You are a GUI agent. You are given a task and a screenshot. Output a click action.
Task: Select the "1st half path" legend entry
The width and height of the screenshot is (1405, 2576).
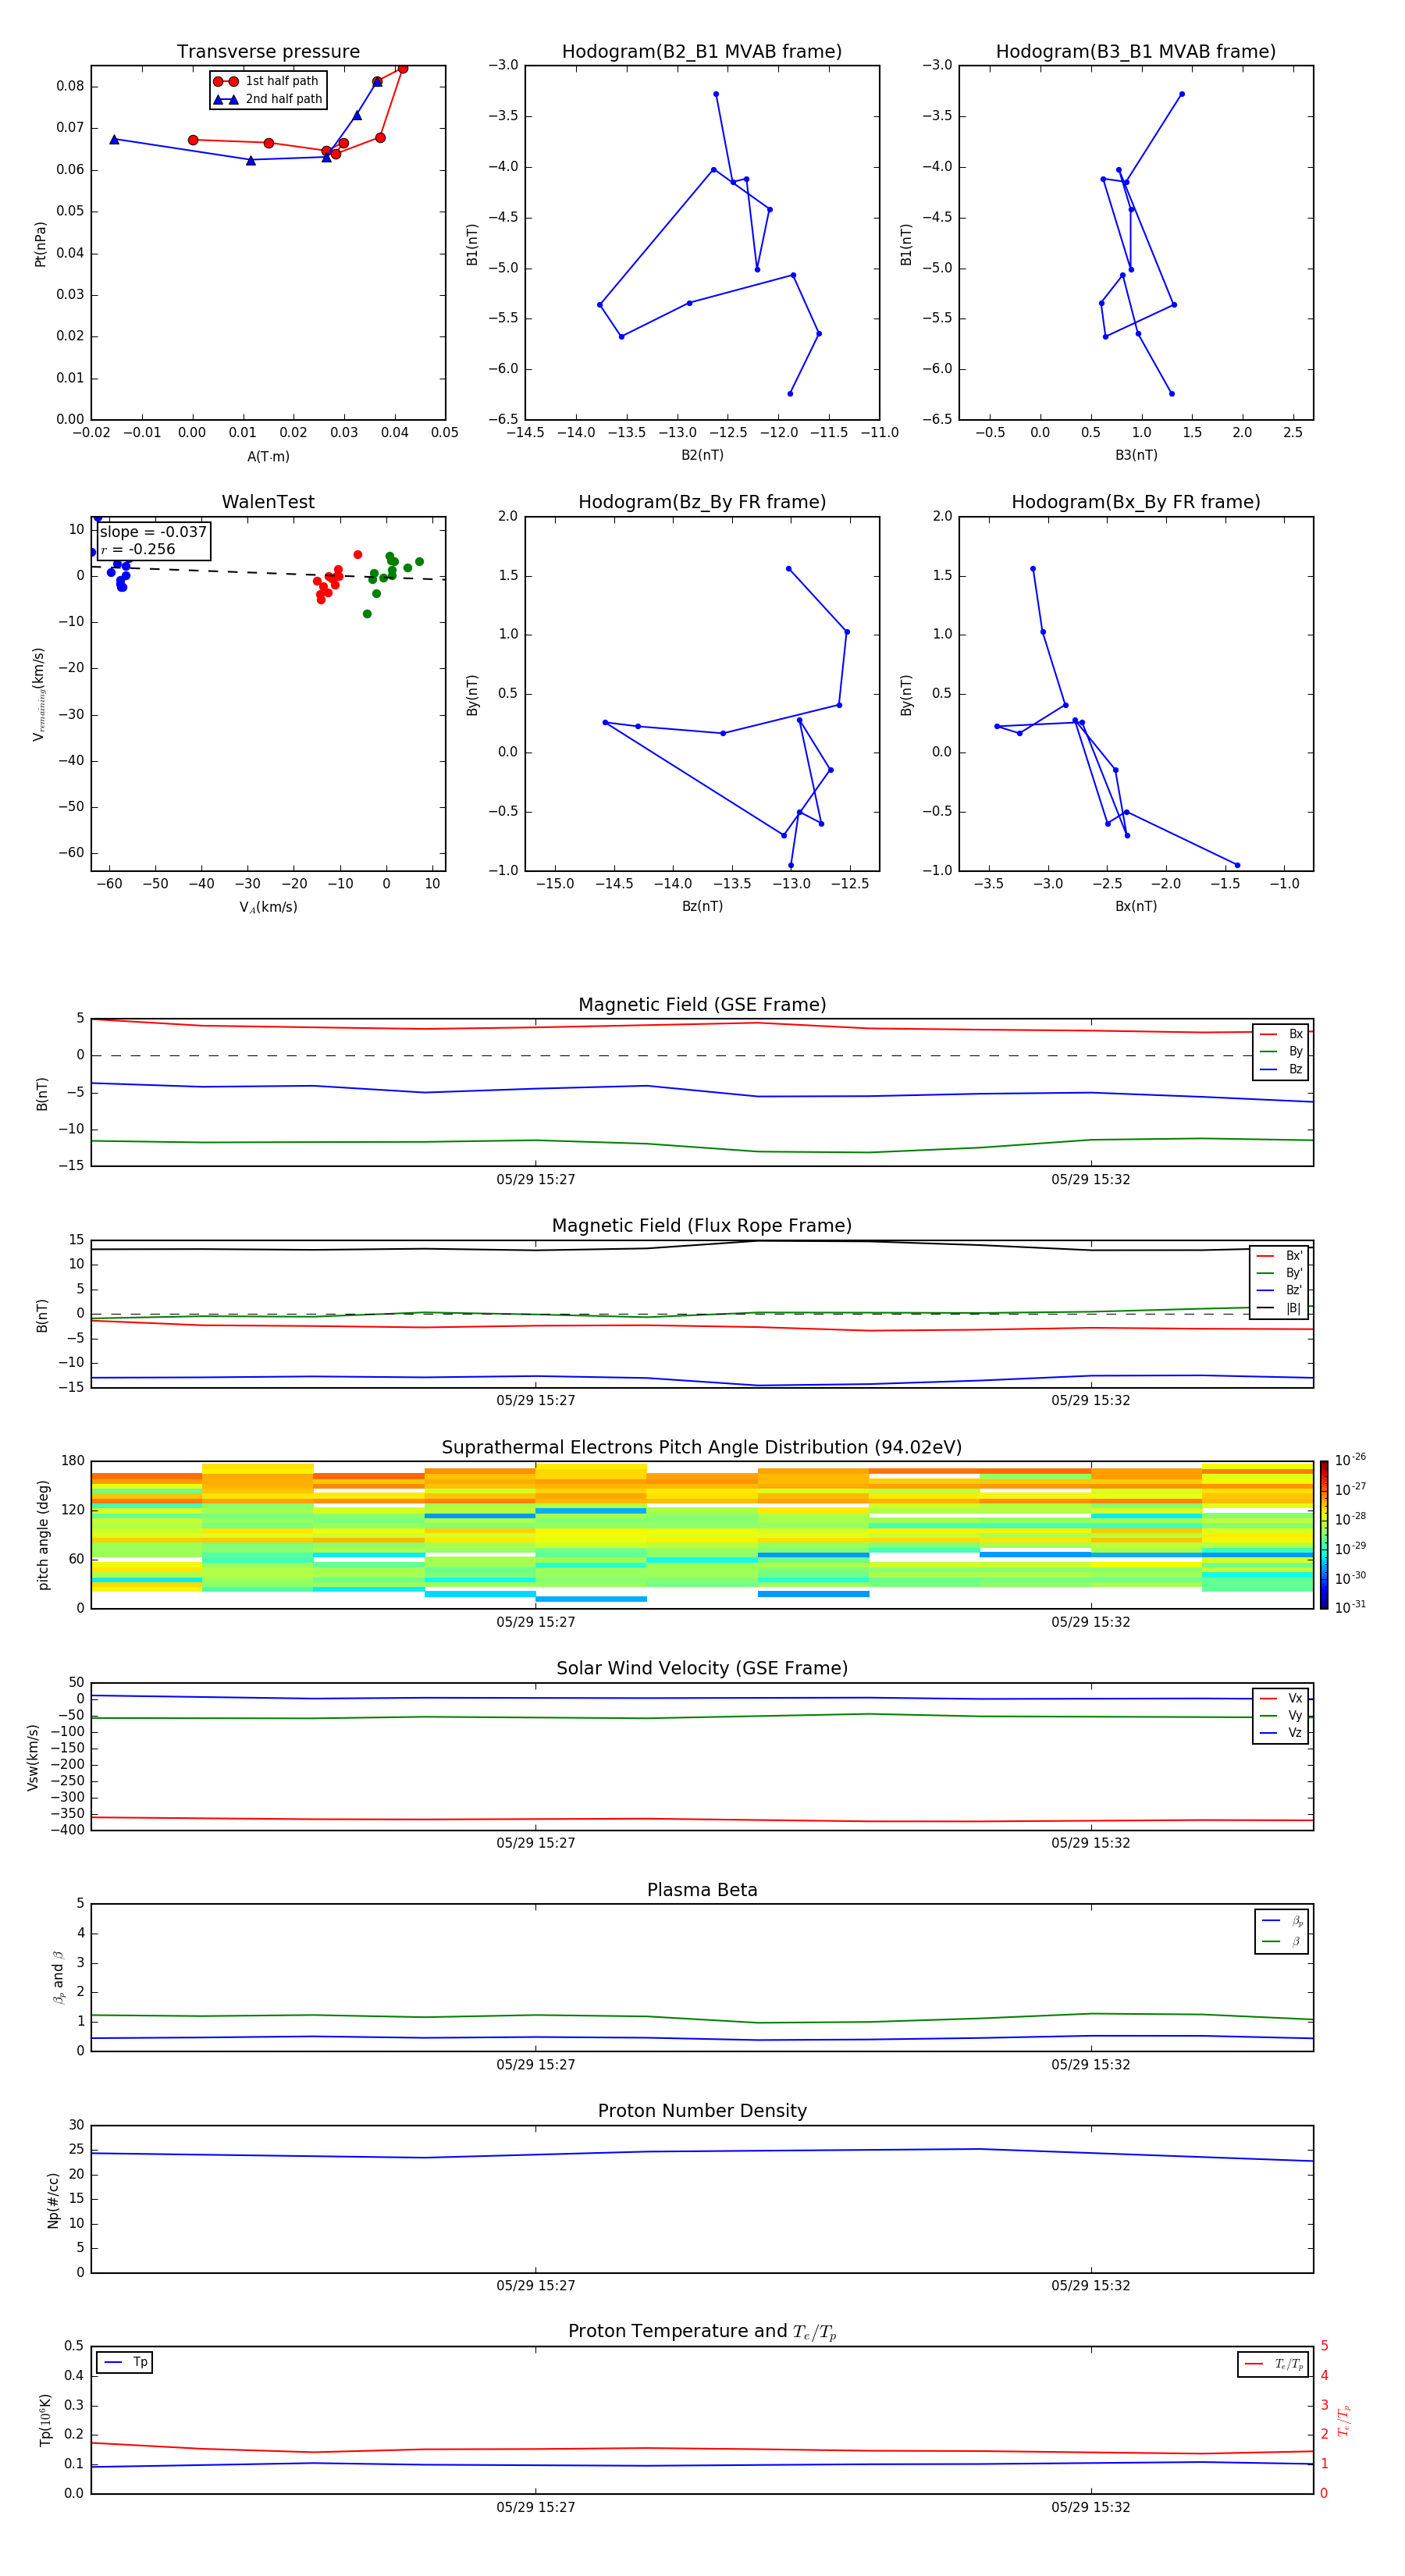267,81
